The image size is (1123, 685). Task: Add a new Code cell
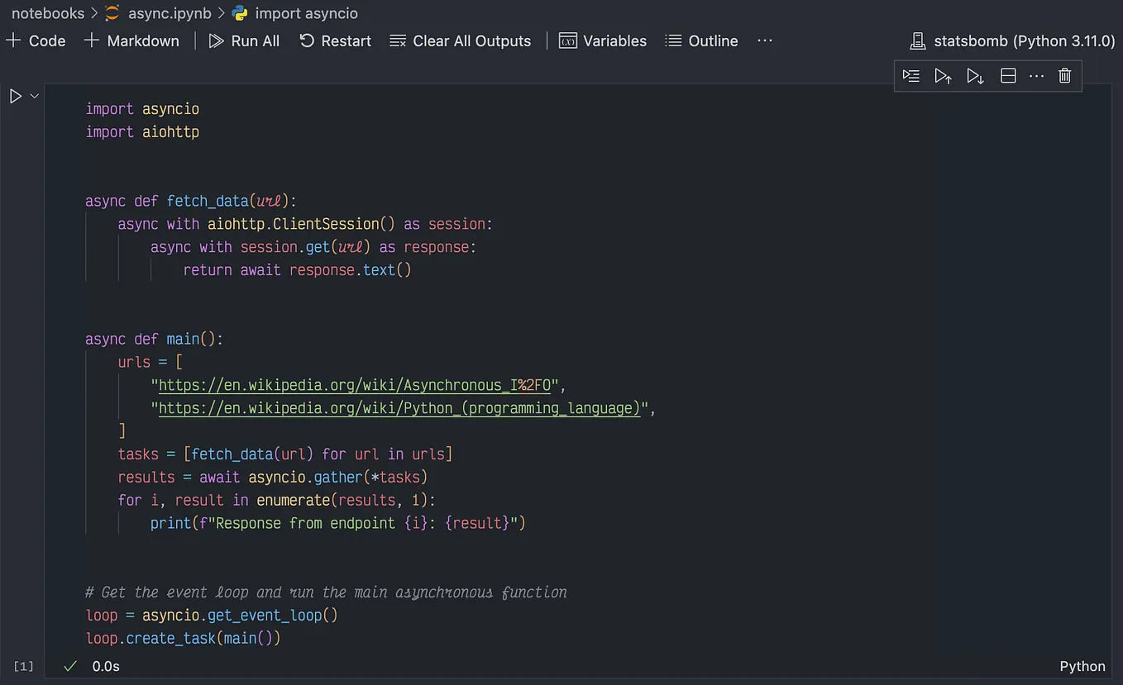[x=36, y=40]
